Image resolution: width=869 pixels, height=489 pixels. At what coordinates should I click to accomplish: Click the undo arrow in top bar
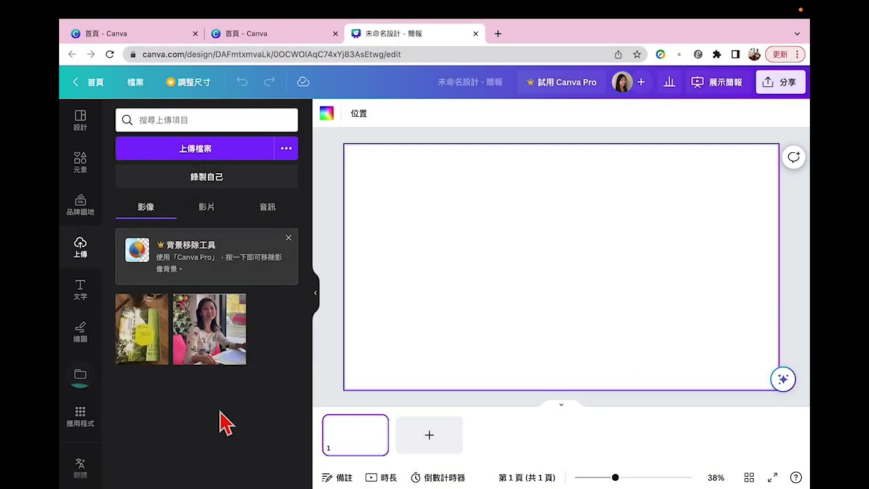click(x=242, y=82)
